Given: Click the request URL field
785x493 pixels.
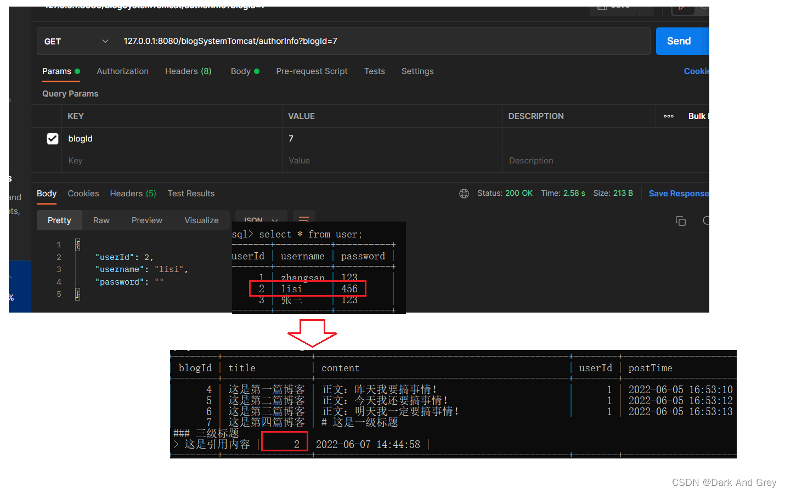Looking at the screenshot, I should (383, 41).
